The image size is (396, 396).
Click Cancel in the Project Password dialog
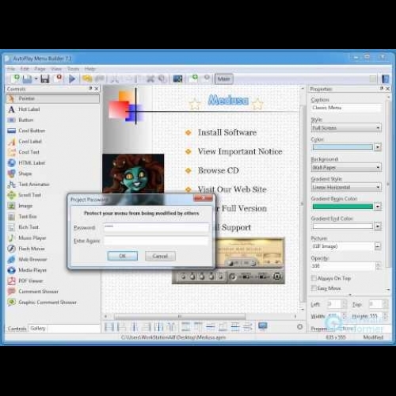coord(160,256)
